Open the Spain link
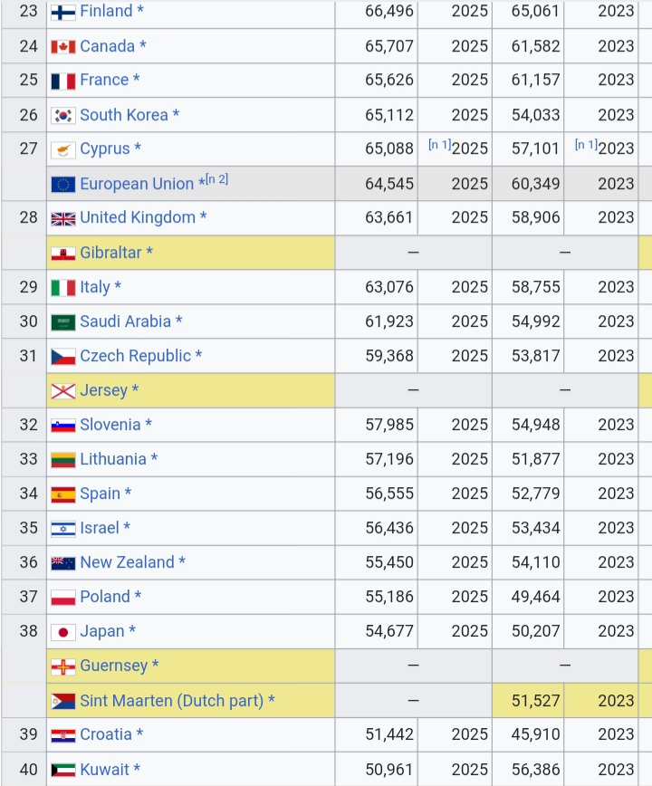Image resolution: width=652 pixels, height=786 pixels. (x=101, y=494)
